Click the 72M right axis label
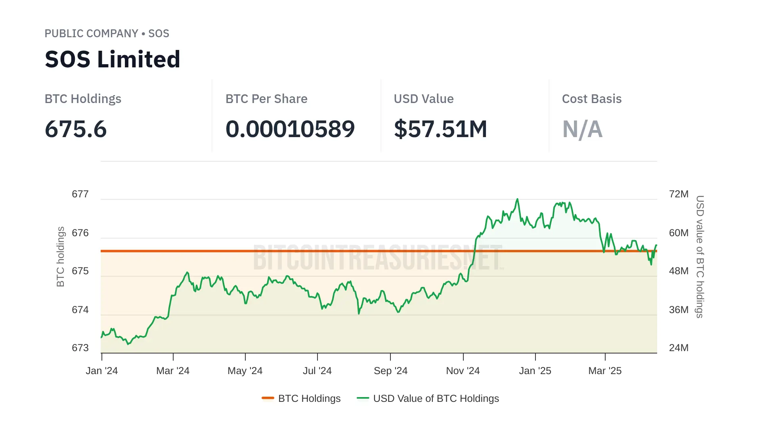 pyautogui.click(x=679, y=194)
